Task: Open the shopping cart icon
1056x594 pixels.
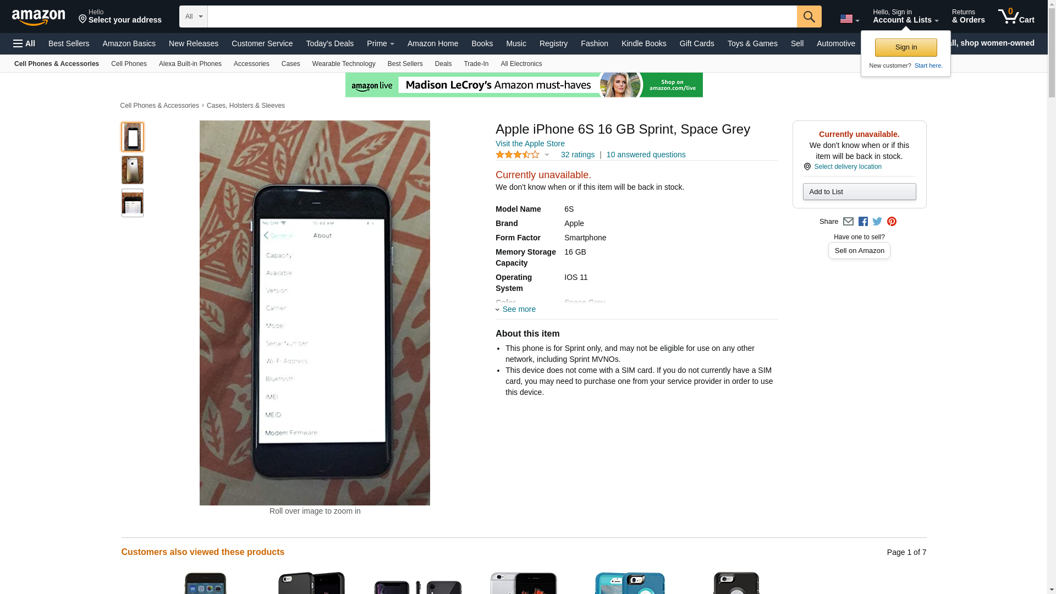Action: click(1016, 16)
